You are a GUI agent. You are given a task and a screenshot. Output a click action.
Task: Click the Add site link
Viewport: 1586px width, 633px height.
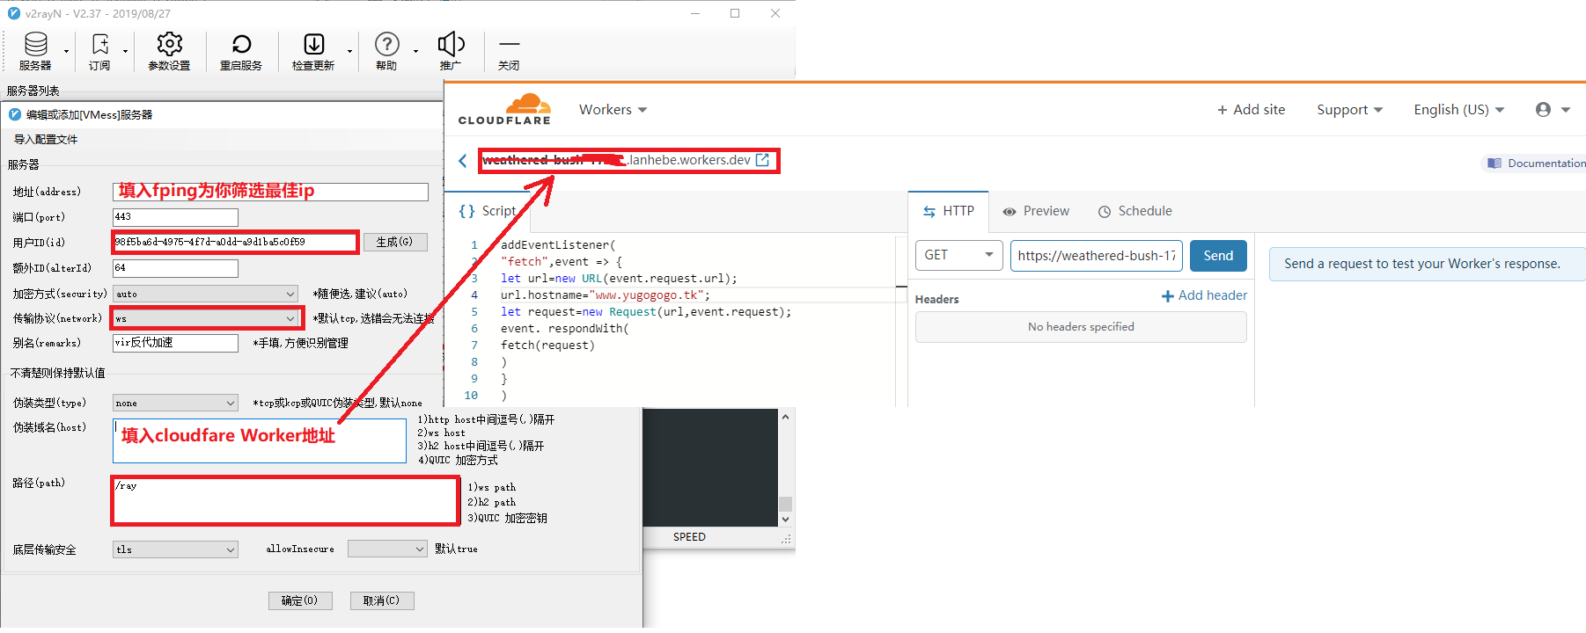(x=1251, y=110)
